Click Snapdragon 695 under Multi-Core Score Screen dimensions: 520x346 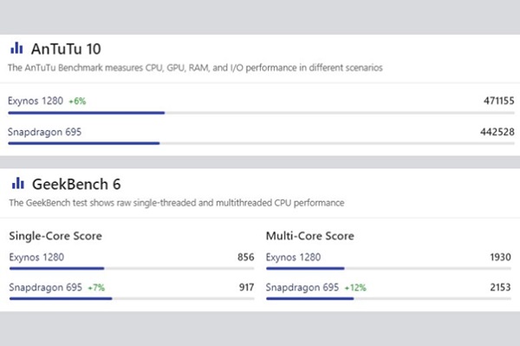tap(302, 287)
